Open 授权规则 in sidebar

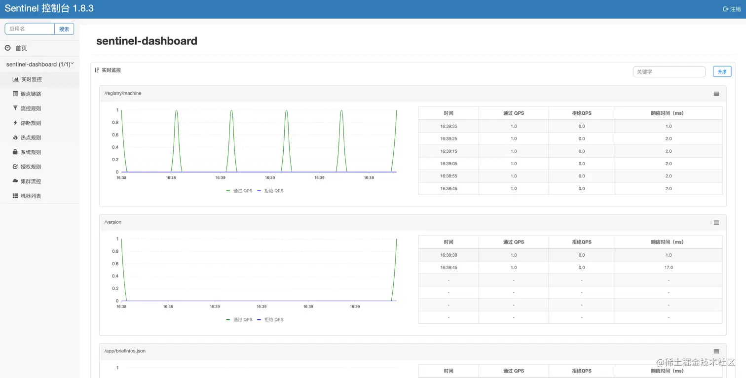pos(39,167)
